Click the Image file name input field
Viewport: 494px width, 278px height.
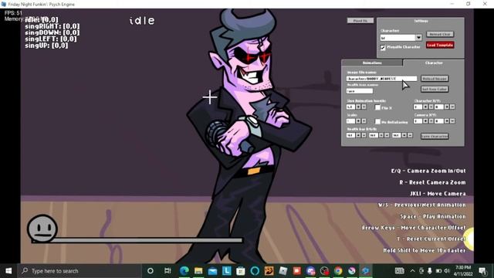click(x=381, y=79)
